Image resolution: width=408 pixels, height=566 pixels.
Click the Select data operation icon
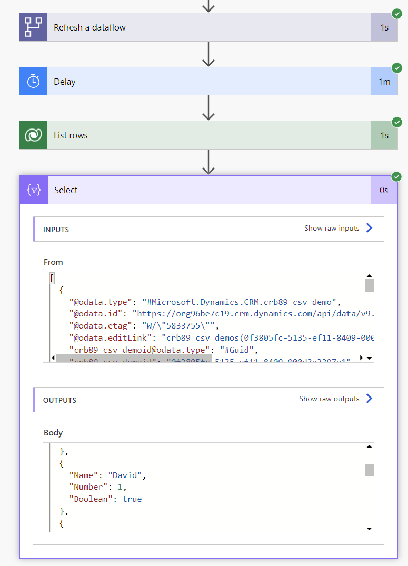tap(33, 190)
